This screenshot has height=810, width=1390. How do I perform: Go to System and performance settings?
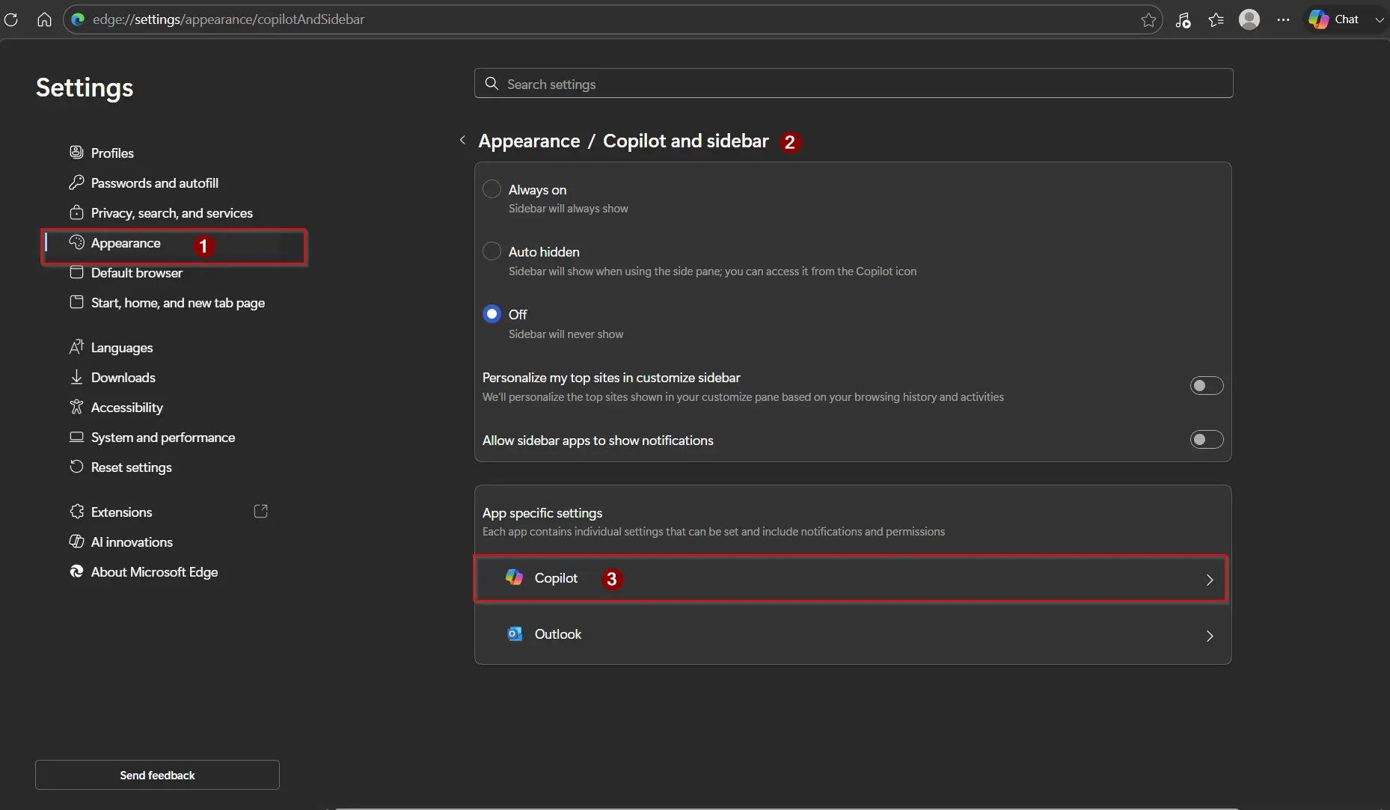(162, 438)
